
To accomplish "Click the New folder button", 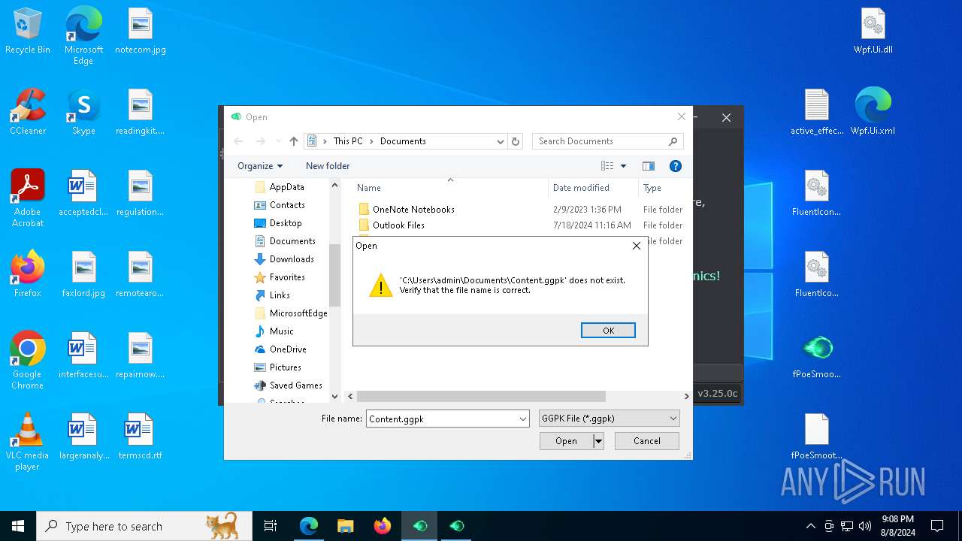I will point(328,166).
